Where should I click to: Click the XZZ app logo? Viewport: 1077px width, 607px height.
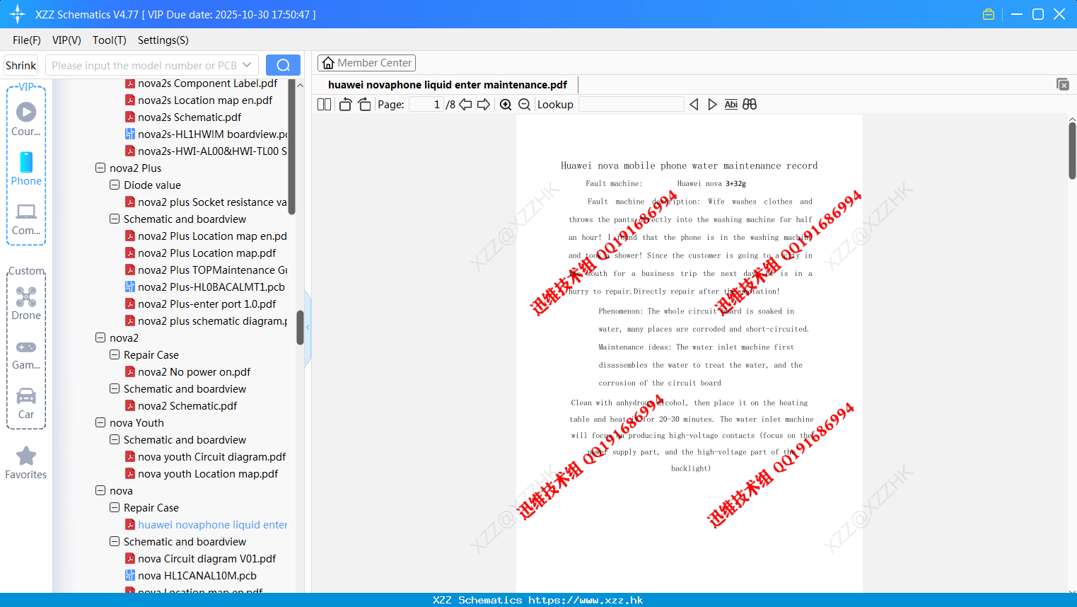[x=18, y=14]
